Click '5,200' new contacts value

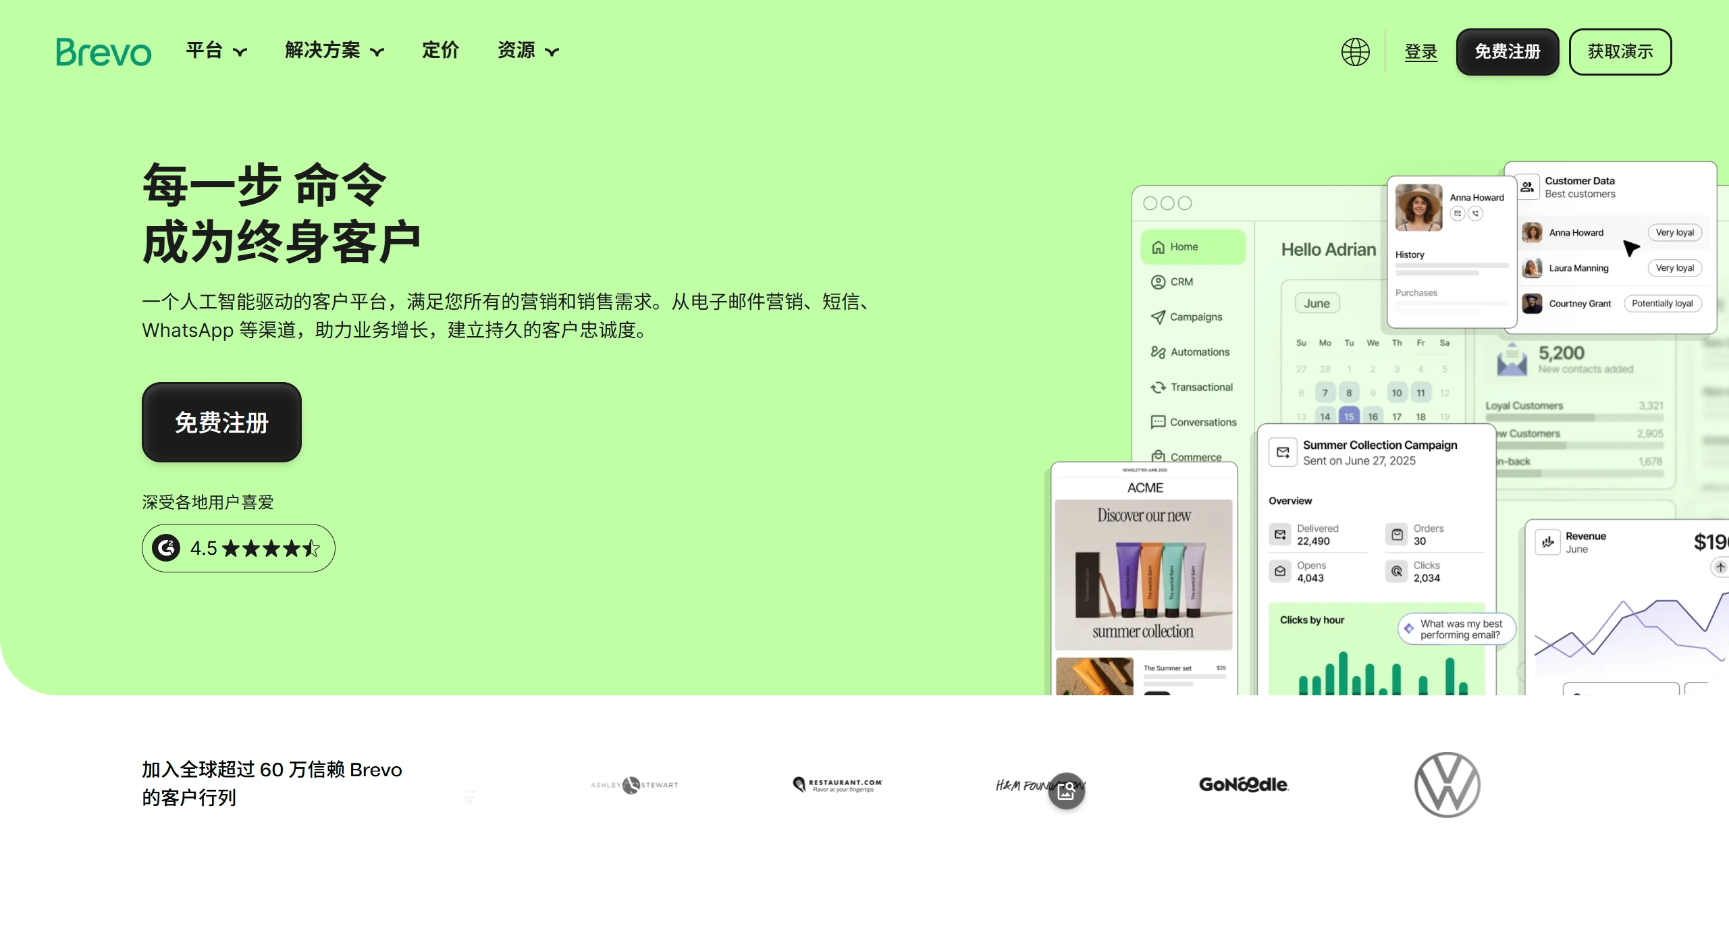pos(1561,353)
